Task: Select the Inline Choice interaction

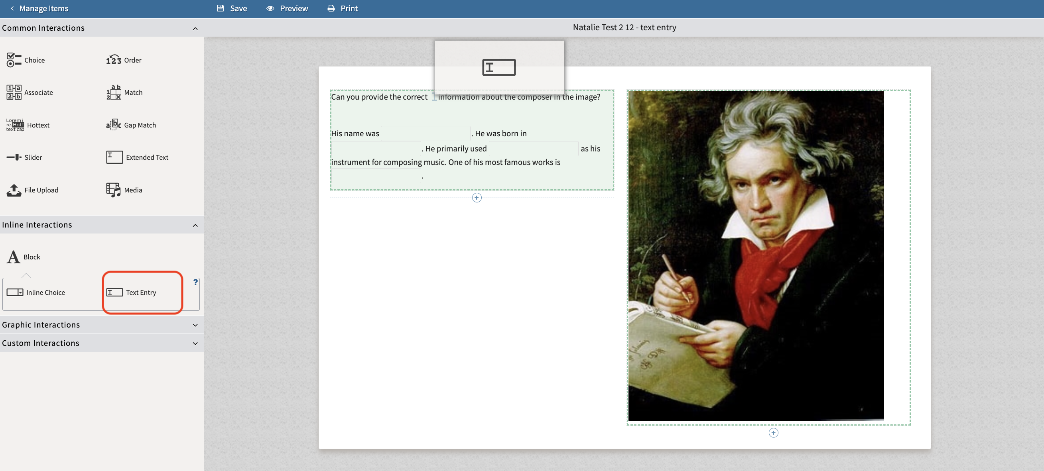Action: tap(35, 292)
